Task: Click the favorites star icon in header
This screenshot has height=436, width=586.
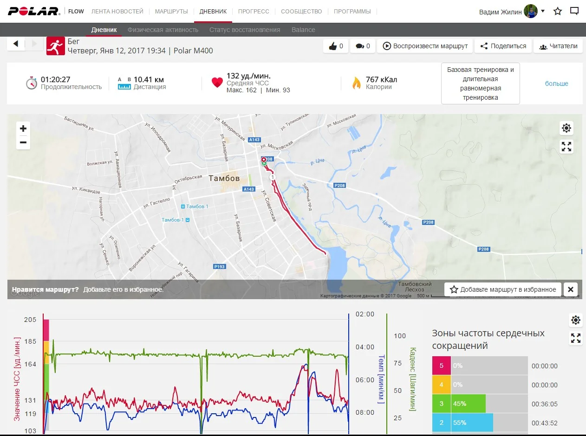Action: tap(558, 11)
